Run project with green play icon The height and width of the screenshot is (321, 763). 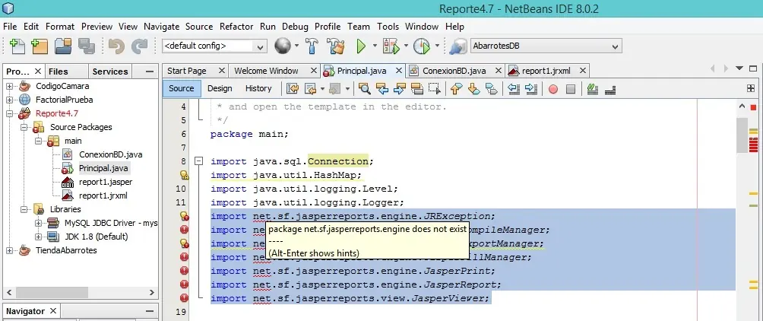coord(361,46)
